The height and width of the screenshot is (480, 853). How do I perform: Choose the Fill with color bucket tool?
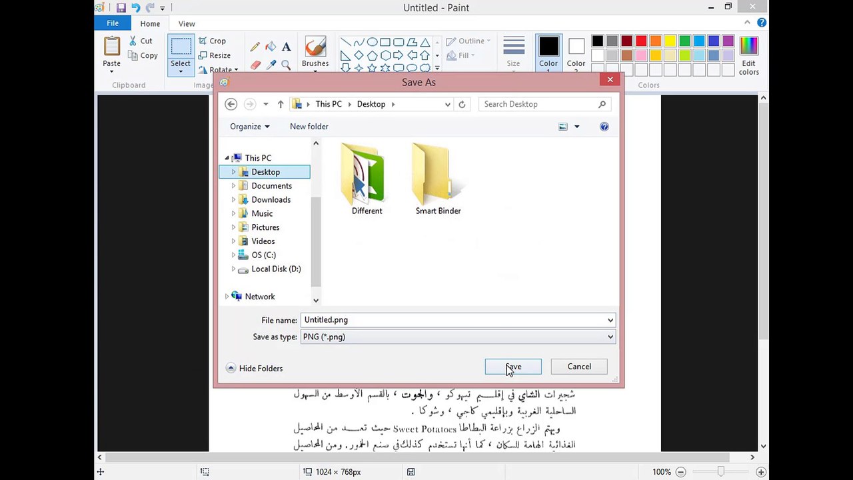pyautogui.click(x=271, y=47)
